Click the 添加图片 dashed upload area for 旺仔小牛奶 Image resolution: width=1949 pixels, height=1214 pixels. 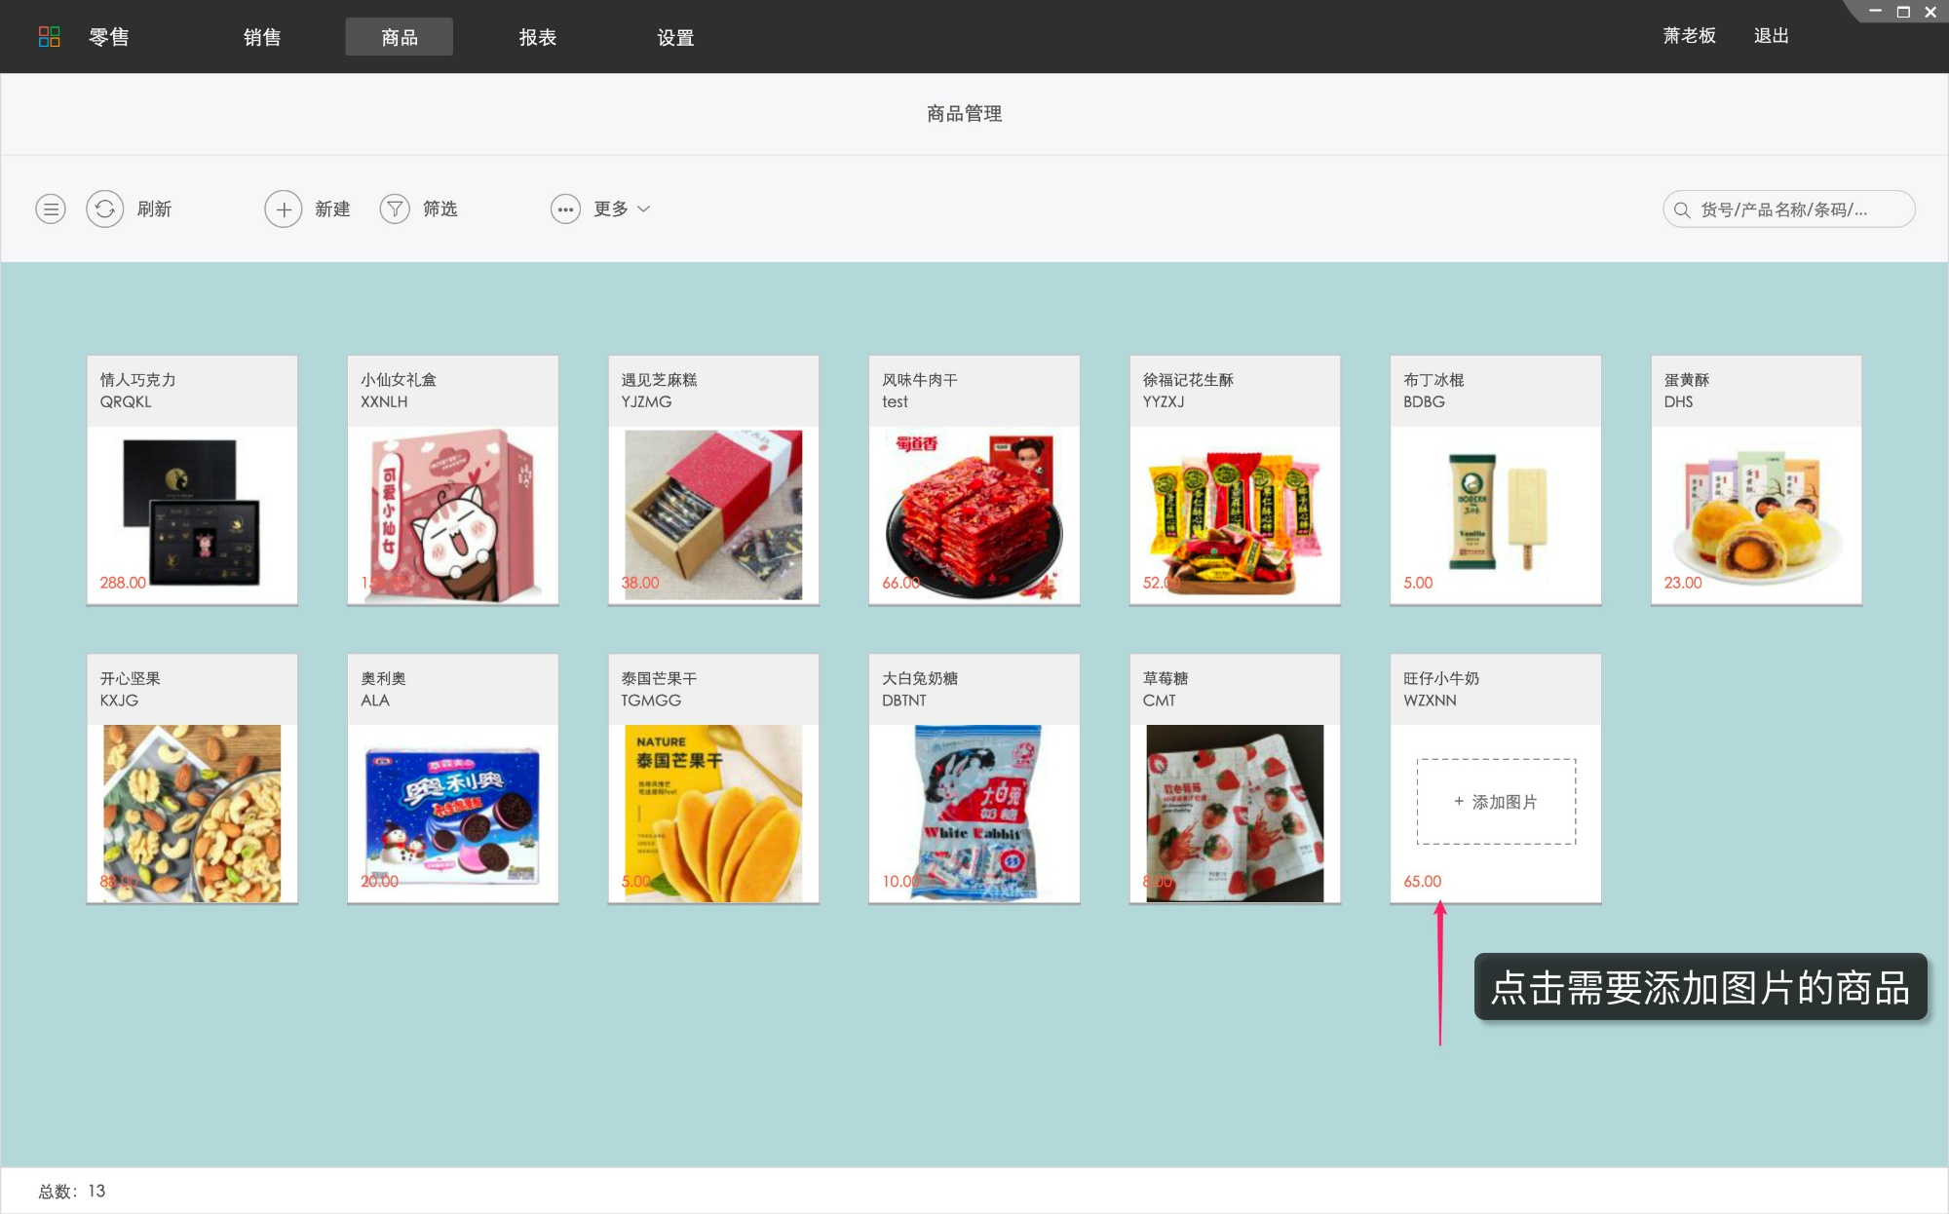click(x=1496, y=801)
